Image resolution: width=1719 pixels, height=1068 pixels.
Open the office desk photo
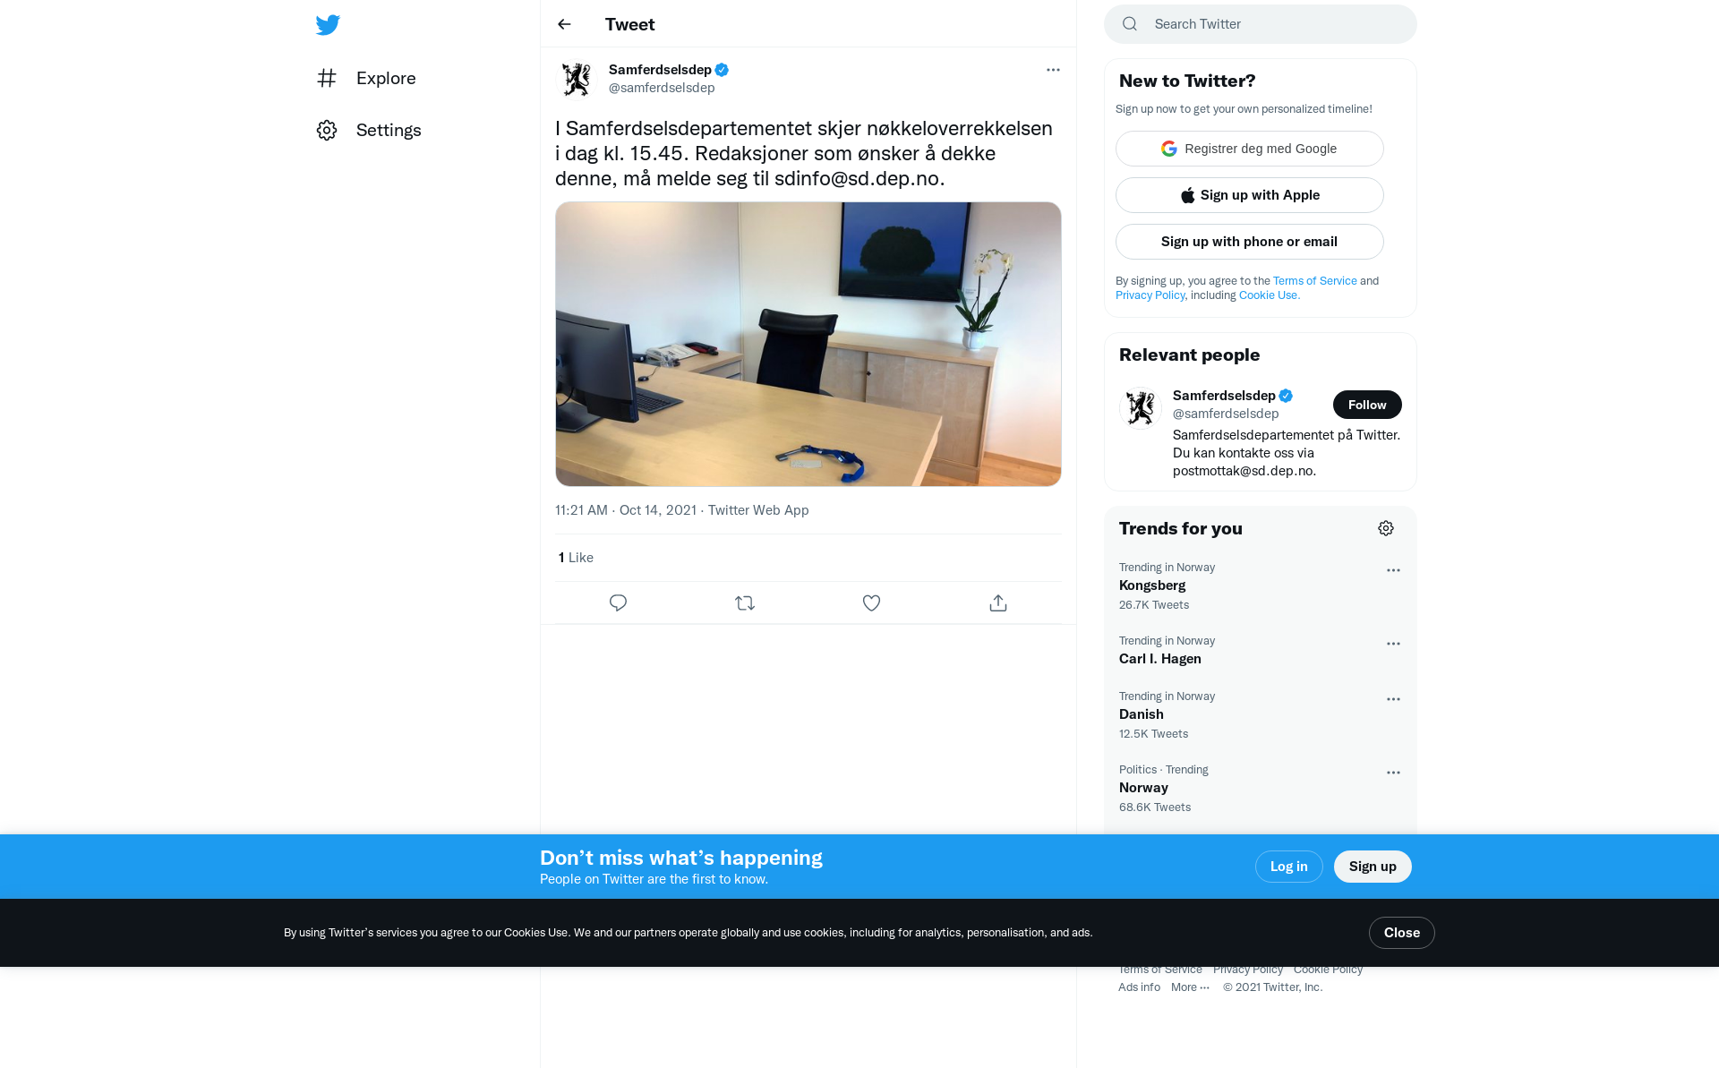point(808,345)
